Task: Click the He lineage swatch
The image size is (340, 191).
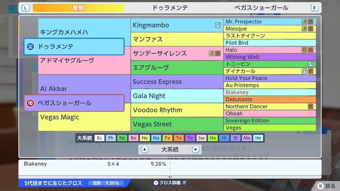Action: (258, 138)
